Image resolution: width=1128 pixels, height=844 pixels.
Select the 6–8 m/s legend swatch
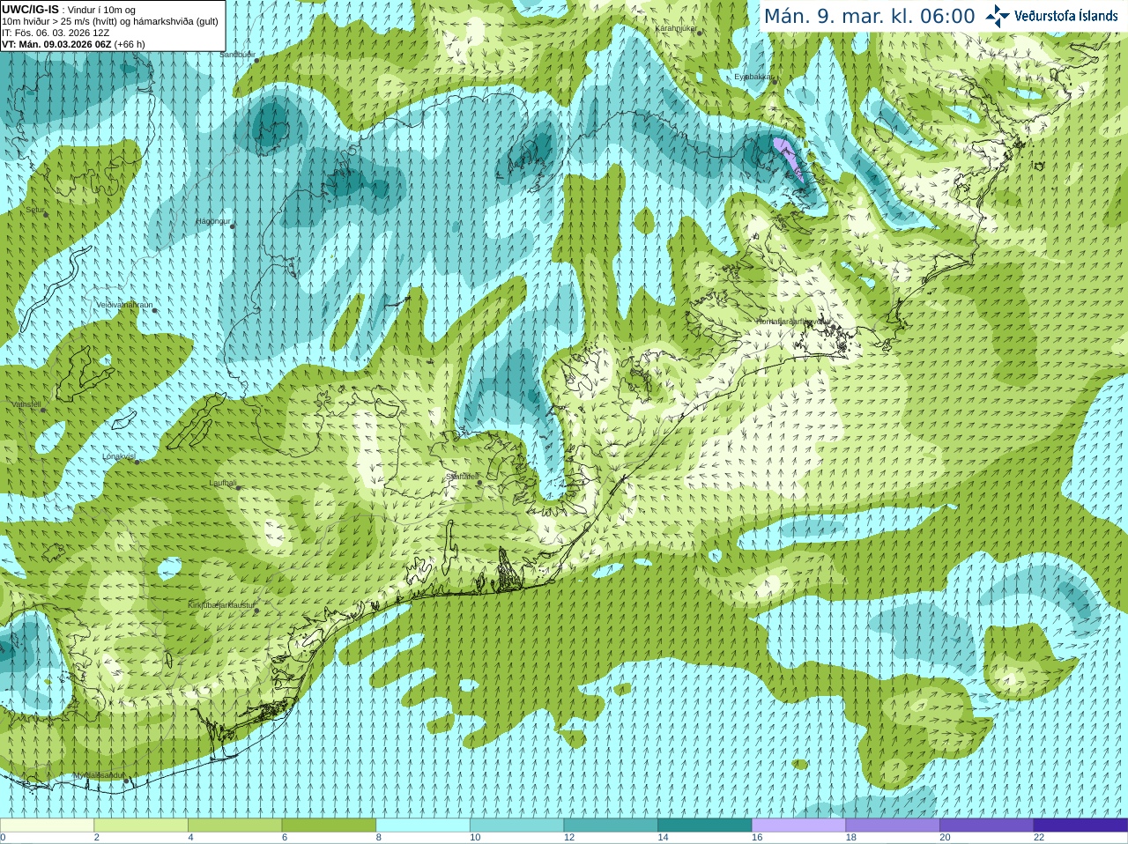pyautogui.click(x=329, y=825)
